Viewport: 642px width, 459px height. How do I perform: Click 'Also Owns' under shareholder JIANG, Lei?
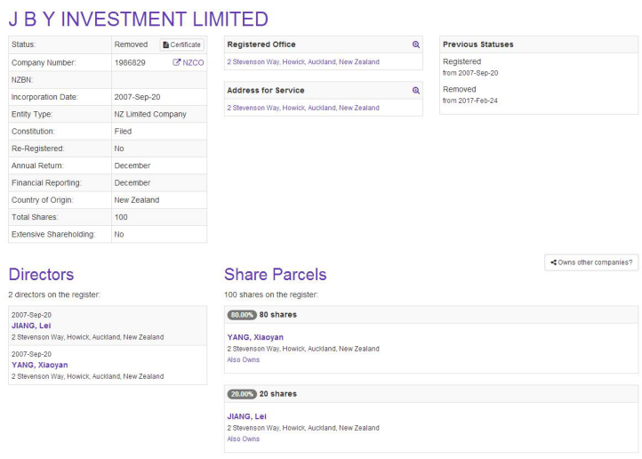(244, 439)
